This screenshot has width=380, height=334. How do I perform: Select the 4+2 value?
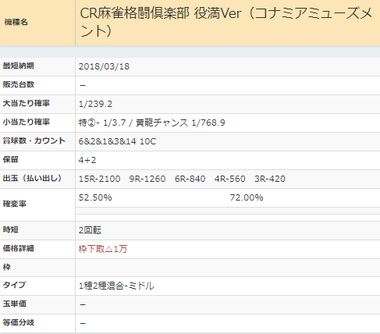87,160
